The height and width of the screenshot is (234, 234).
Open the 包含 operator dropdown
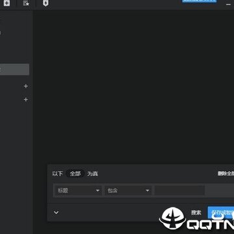[128, 190]
